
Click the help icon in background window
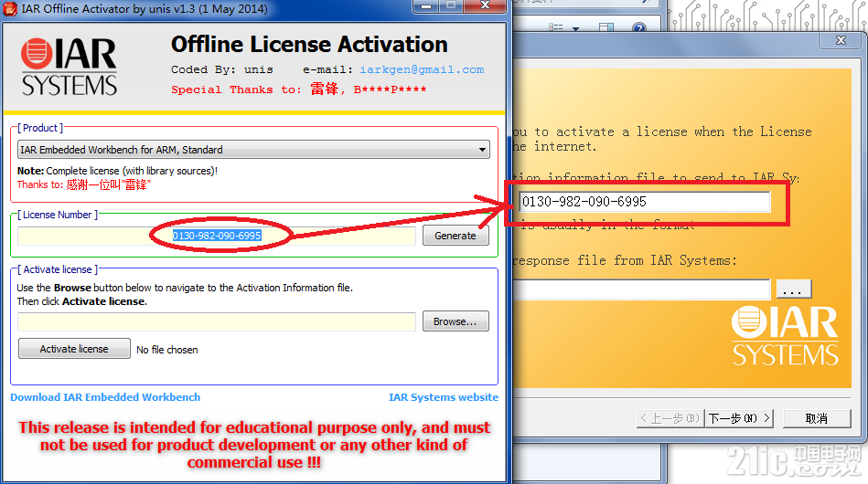pyautogui.click(x=638, y=27)
